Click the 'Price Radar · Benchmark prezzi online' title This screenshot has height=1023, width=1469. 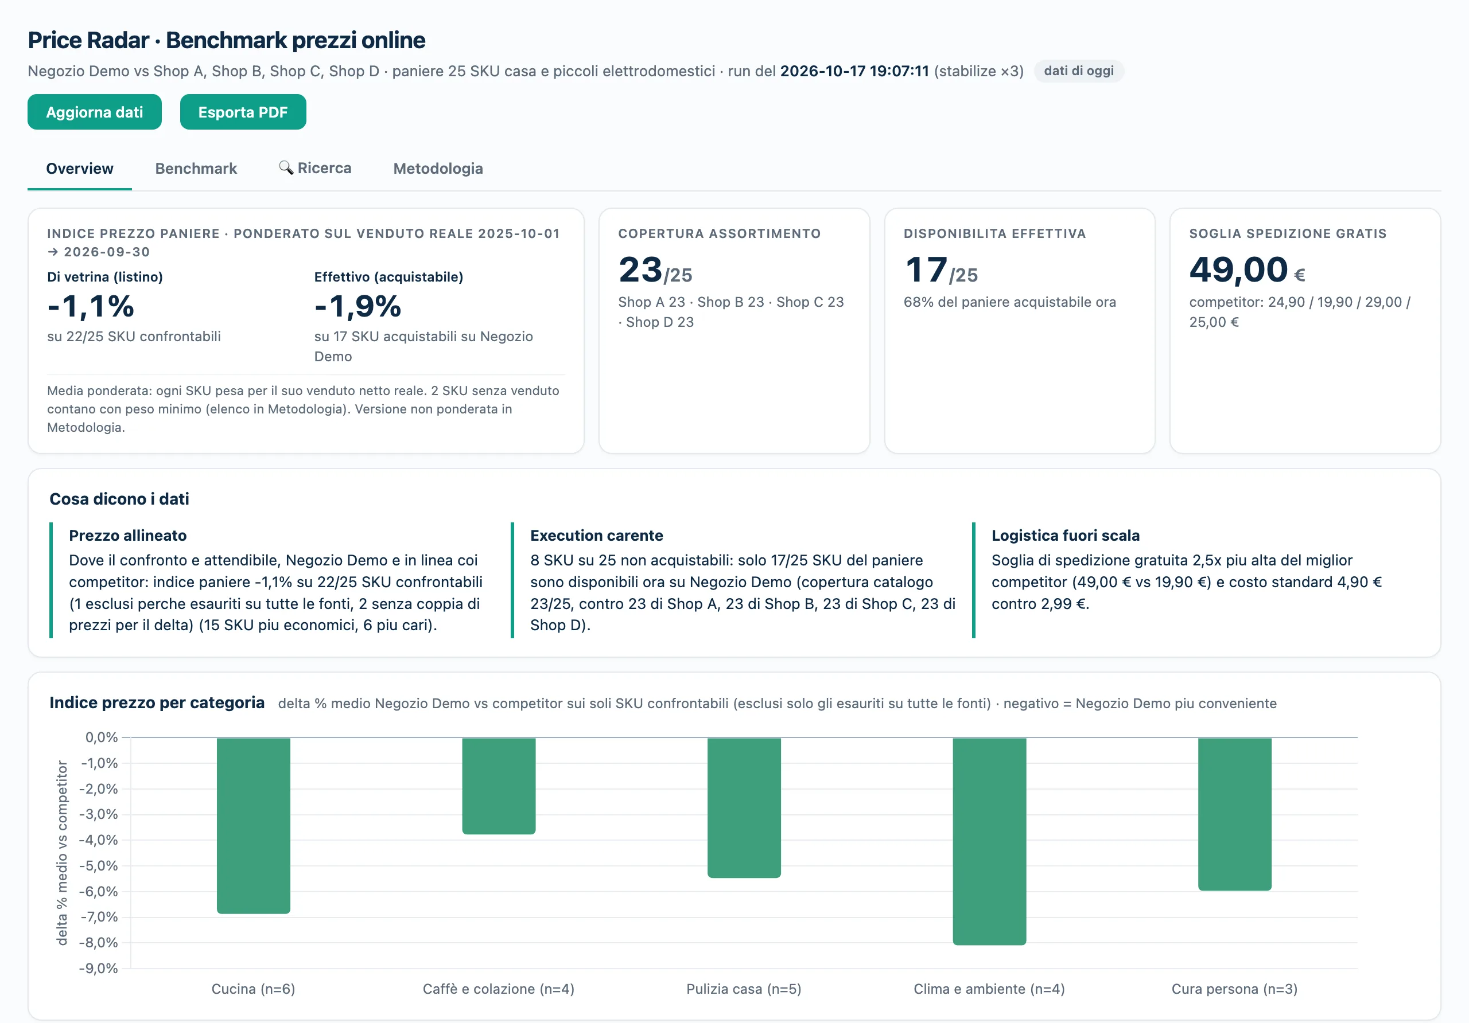click(x=227, y=40)
